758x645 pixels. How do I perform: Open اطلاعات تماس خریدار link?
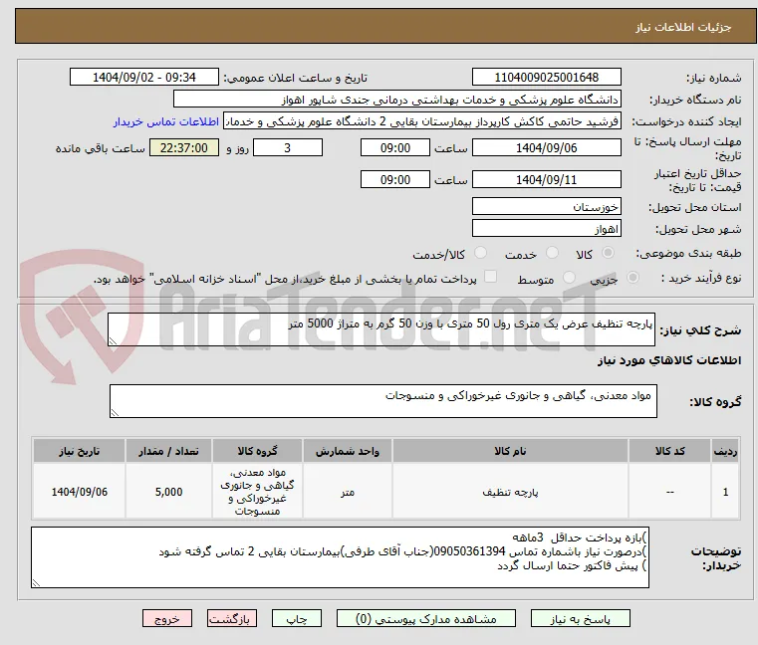pyautogui.click(x=166, y=121)
